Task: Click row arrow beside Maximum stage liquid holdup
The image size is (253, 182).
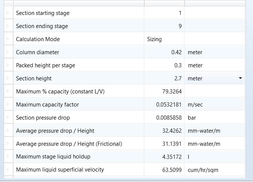Action: coord(8,157)
